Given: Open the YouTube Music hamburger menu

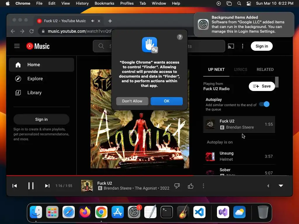Looking at the screenshot, I should click(x=17, y=46).
